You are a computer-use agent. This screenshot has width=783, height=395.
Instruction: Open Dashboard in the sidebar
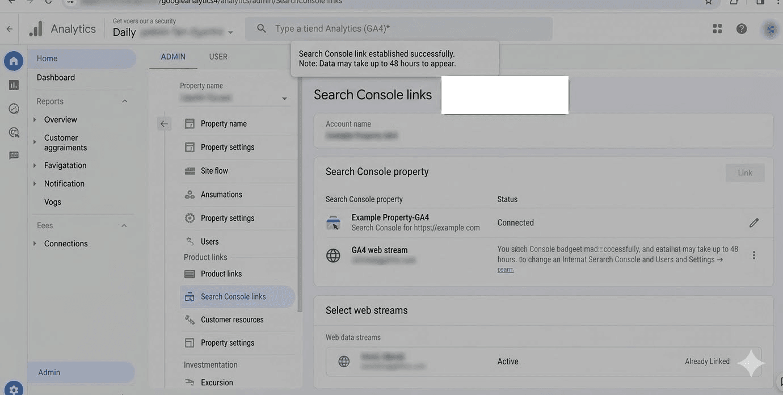pos(56,78)
